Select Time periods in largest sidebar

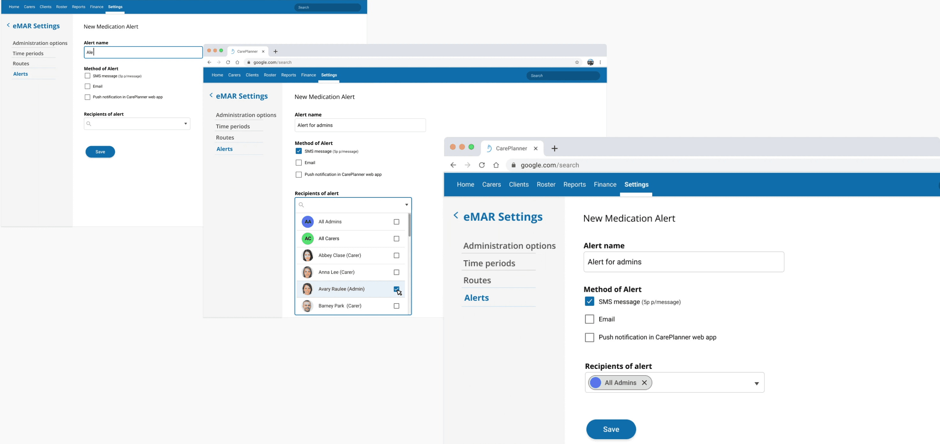(x=489, y=263)
